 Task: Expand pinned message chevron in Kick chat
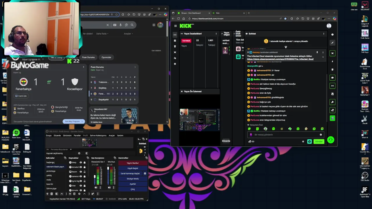point(323,57)
